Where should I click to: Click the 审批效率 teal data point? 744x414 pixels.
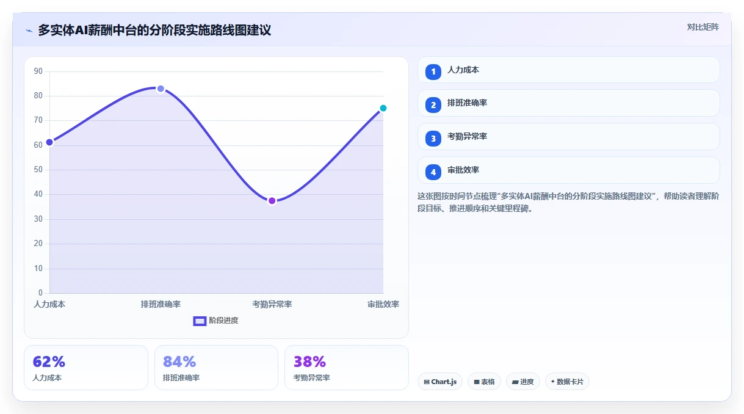tap(383, 108)
